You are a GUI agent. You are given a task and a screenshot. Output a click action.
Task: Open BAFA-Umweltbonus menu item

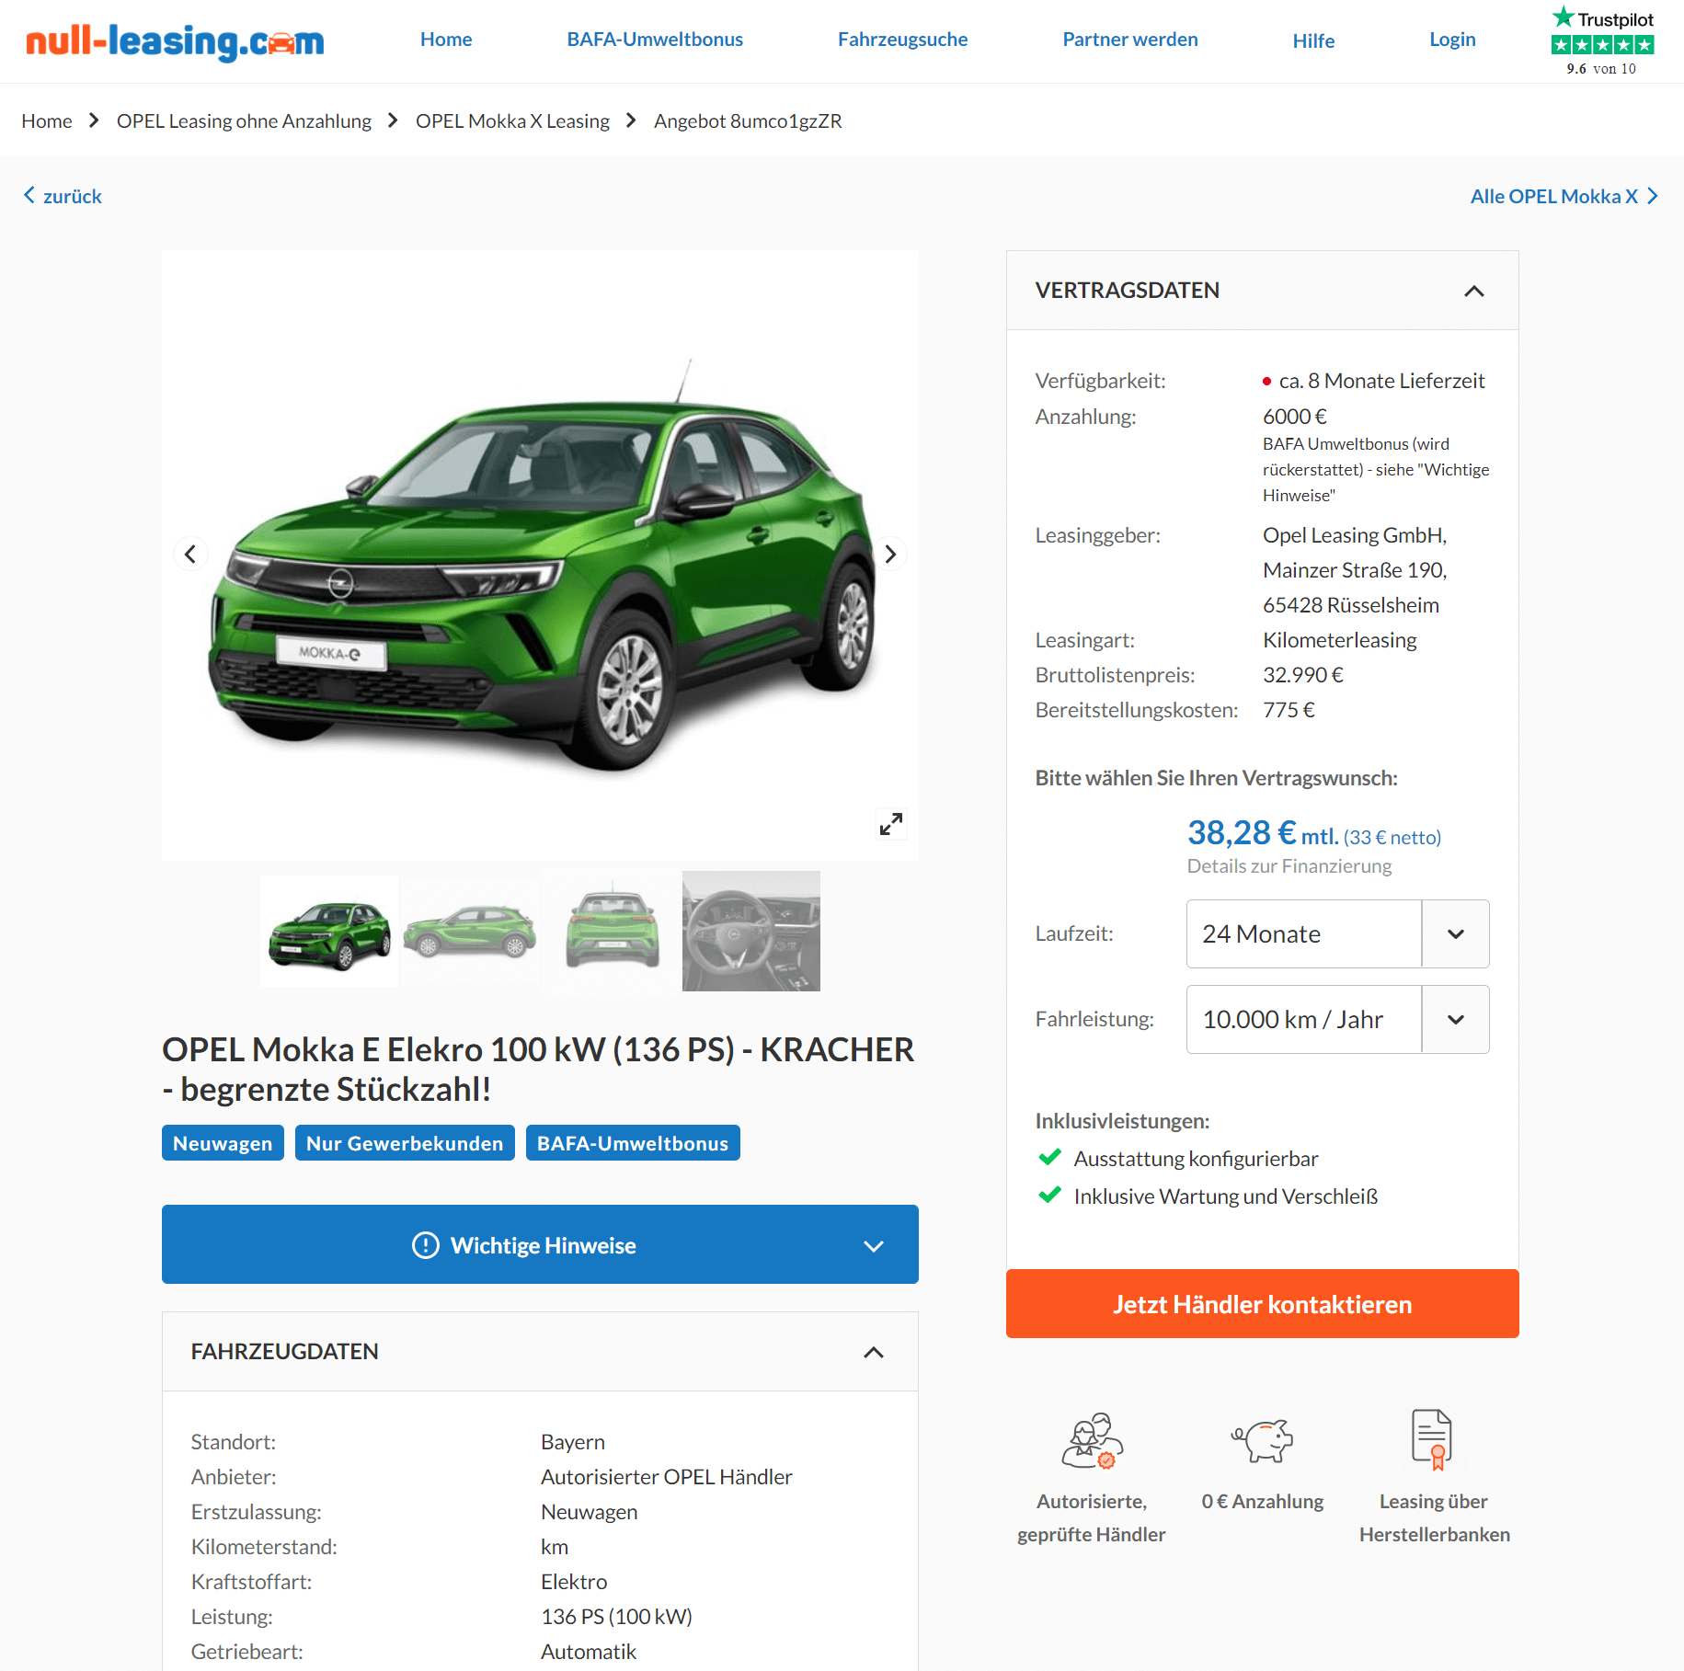click(x=655, y=40)
